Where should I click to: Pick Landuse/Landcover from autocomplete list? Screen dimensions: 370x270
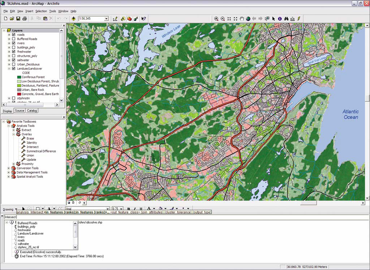click(30, 233)
